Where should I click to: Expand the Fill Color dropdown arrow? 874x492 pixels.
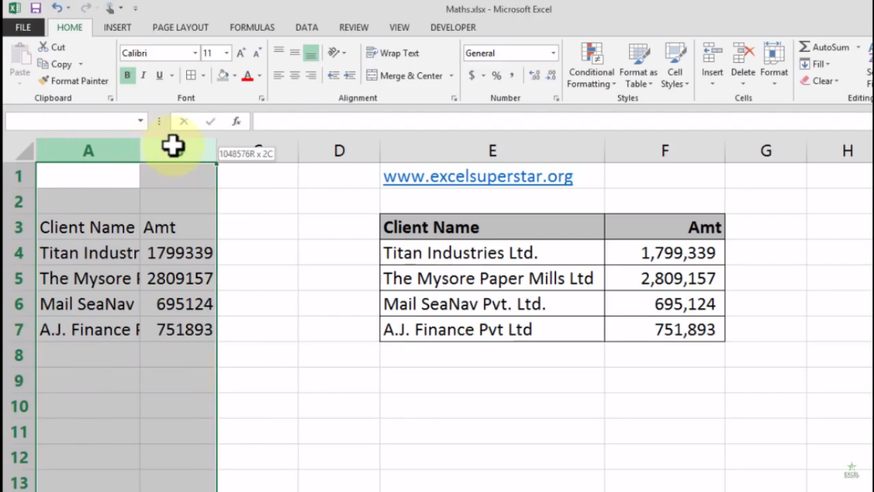(x=235, y=76)
